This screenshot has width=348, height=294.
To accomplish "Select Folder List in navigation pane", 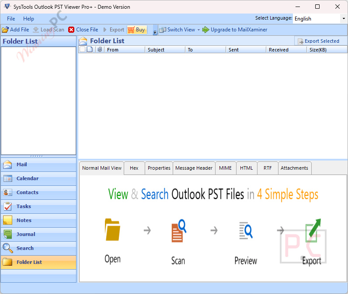I will (x=38, y=262).
